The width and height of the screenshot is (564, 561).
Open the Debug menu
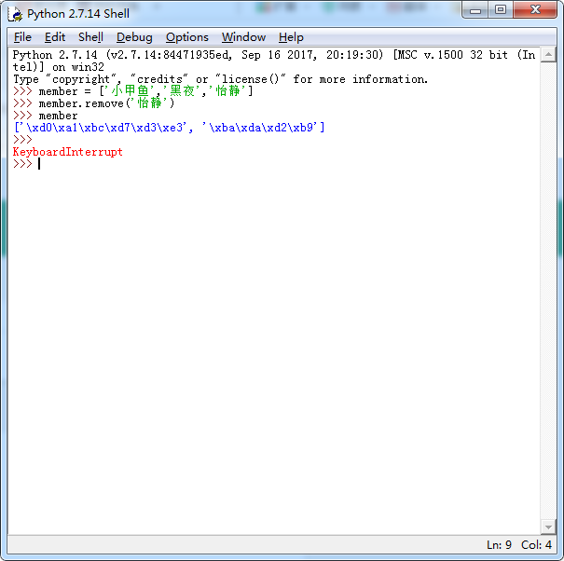[134, 37]
